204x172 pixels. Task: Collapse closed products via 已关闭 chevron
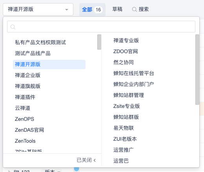point(95,160)
